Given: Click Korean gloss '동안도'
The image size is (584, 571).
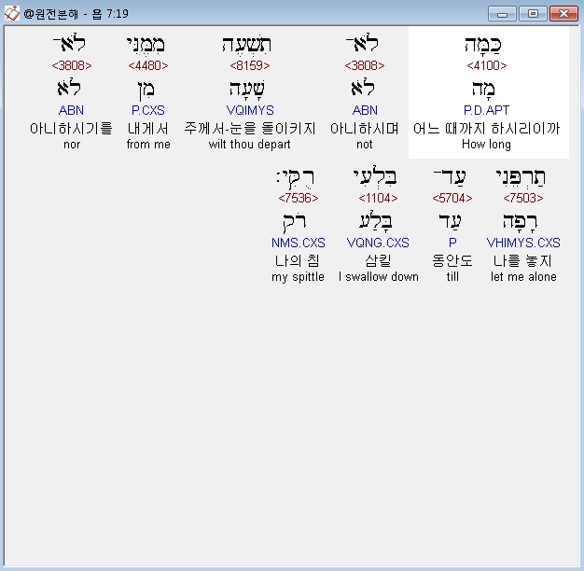Looking at the screenshot, I should (x=452, y=260).
